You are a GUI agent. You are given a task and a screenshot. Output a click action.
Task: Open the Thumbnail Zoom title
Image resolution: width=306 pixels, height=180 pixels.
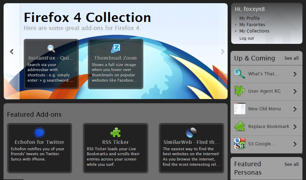(115, 58)
